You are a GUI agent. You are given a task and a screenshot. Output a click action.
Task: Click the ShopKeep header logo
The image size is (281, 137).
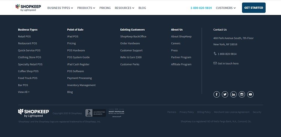28,8
